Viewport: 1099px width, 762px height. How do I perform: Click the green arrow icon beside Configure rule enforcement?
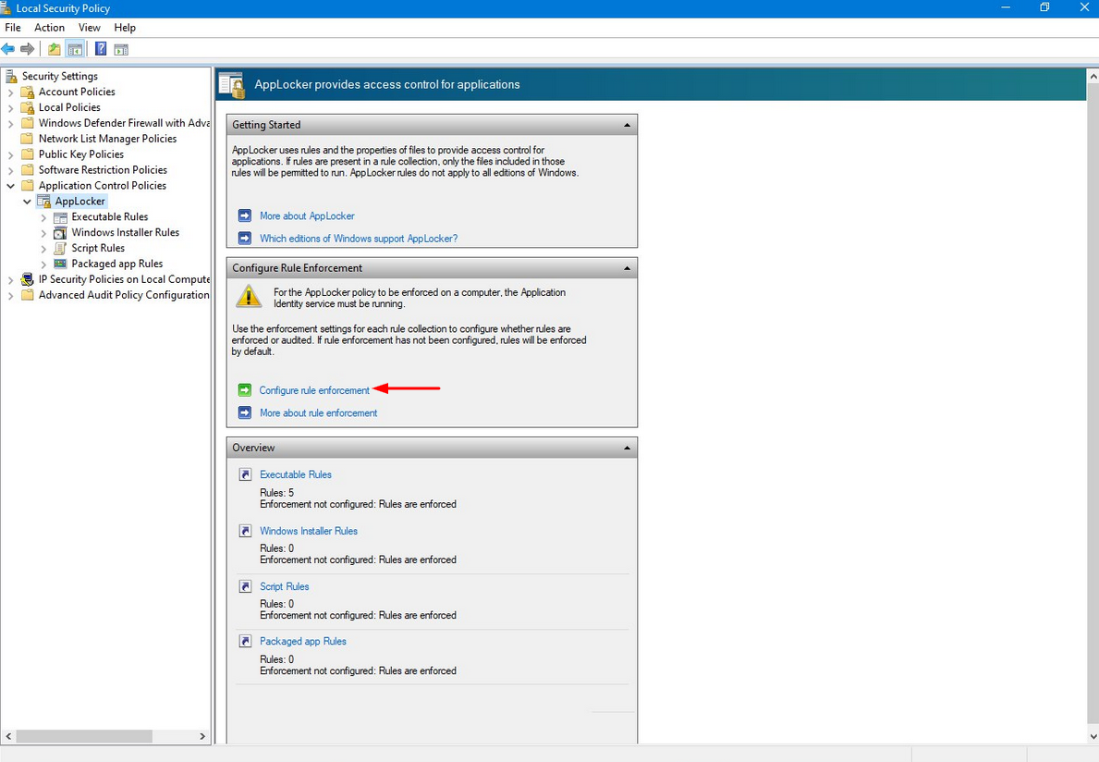tap(245, 390)
